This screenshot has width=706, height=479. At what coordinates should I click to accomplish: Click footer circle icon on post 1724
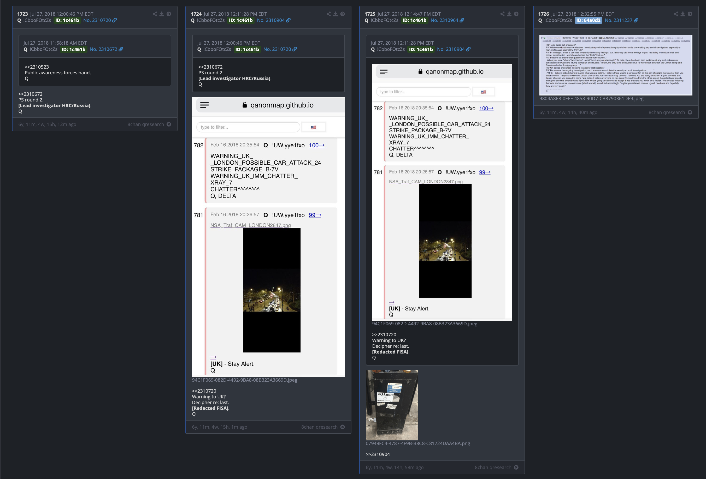[x=343, y=427]
